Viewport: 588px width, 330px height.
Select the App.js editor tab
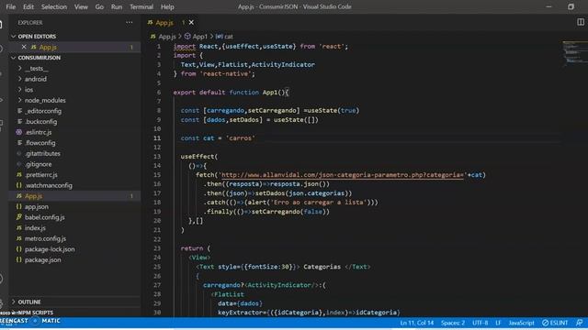click(x=170, y=22)
